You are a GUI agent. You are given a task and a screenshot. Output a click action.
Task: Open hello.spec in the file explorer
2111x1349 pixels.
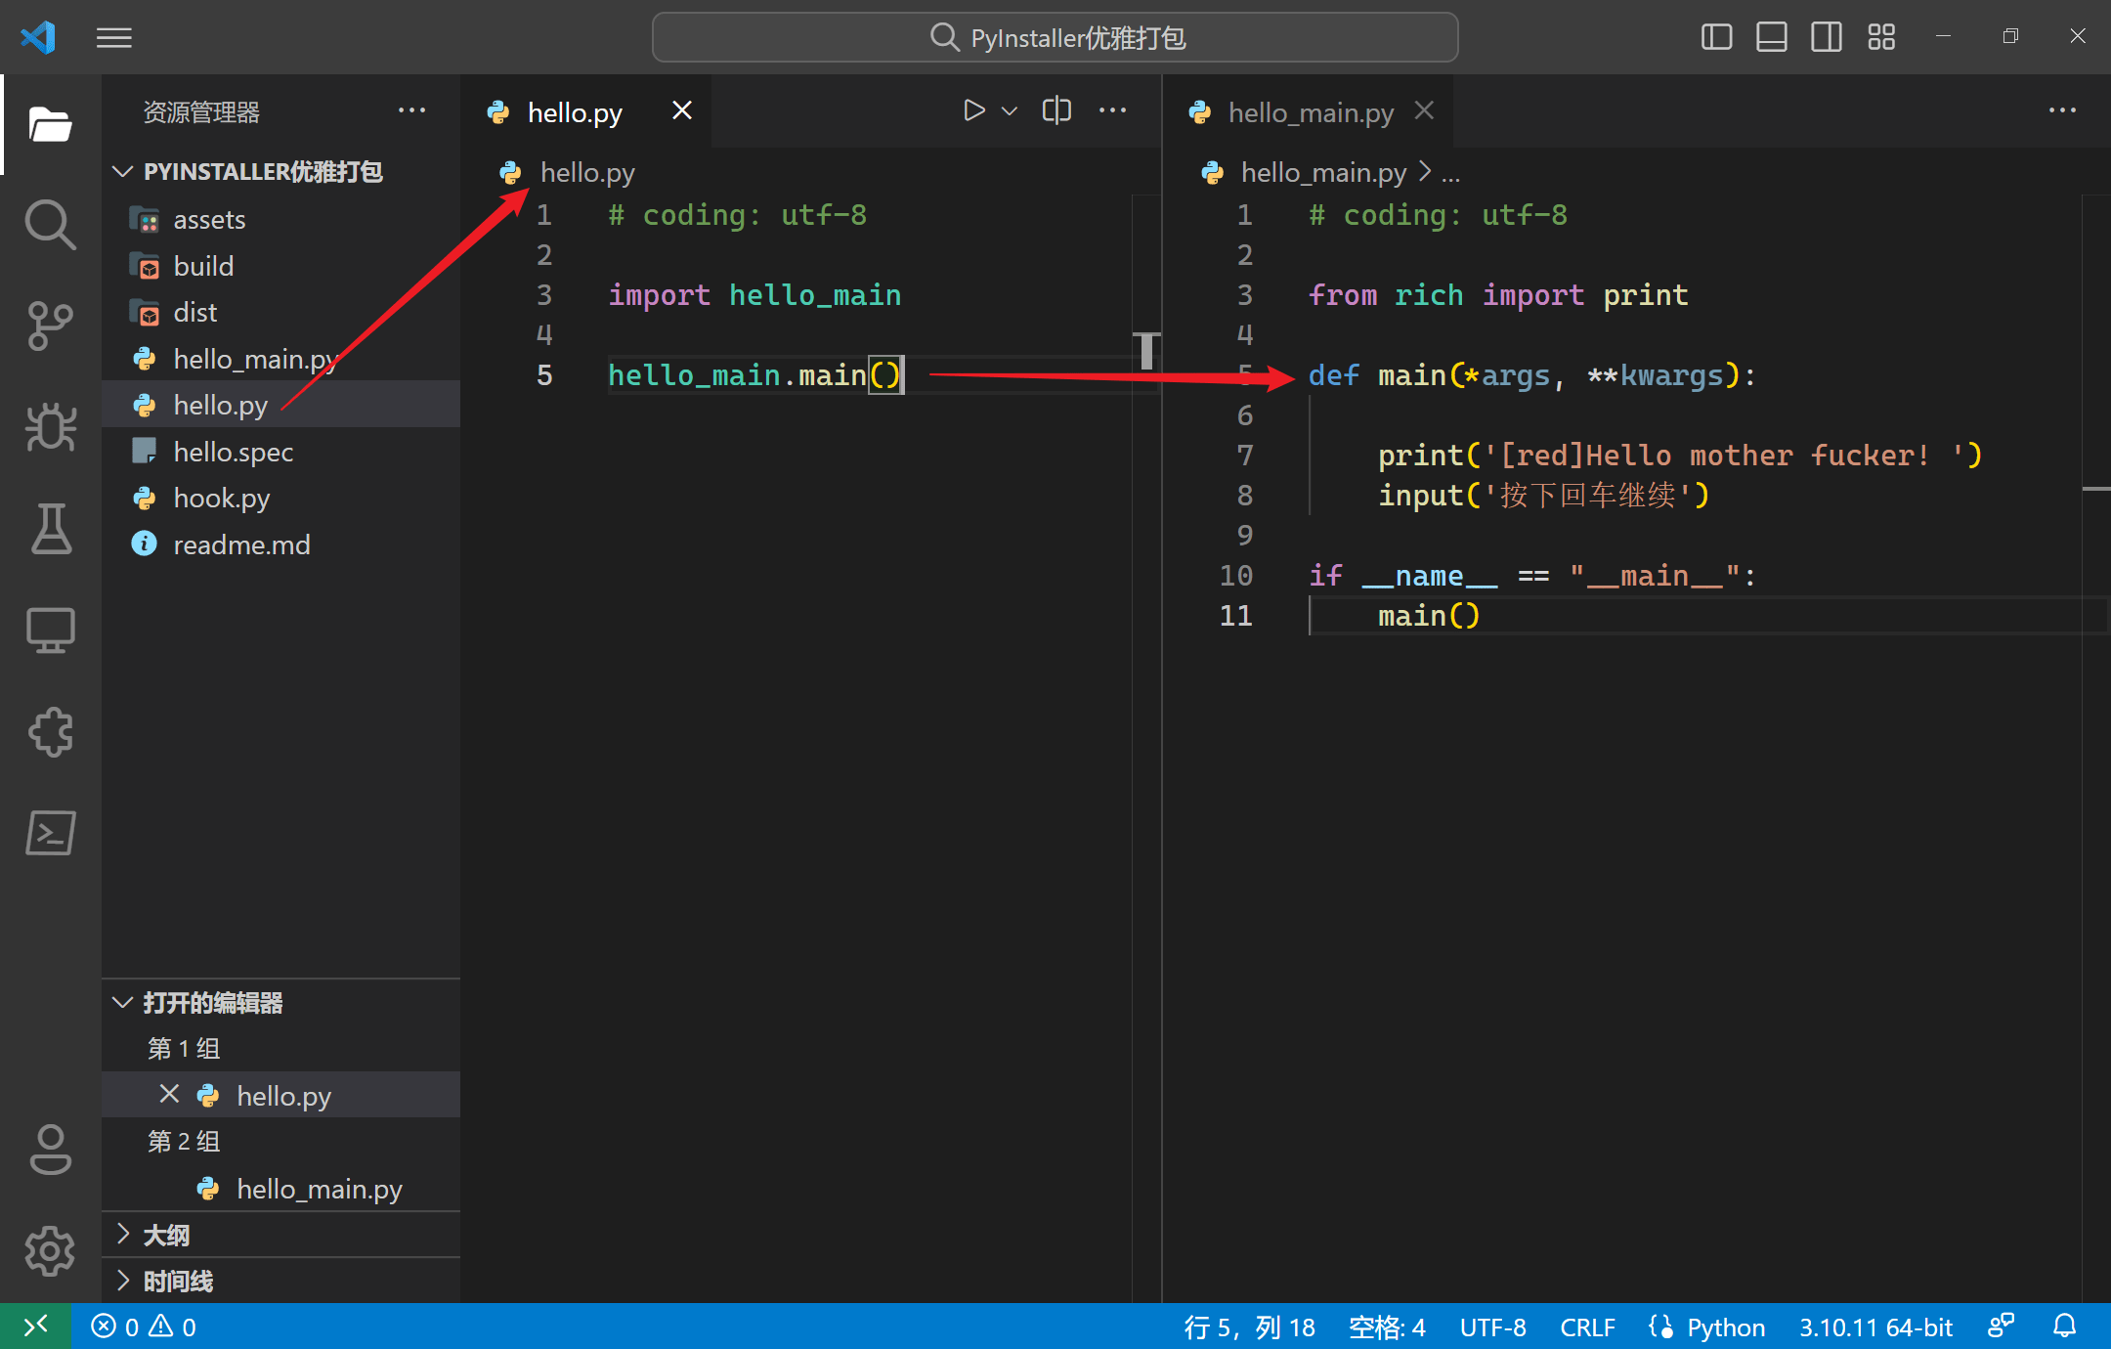233,452
